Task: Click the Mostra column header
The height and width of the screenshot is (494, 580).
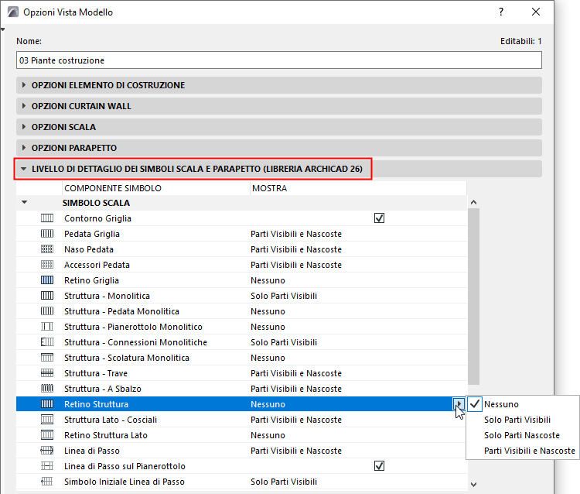Action: pyautogui.click(x=358, y=188)
